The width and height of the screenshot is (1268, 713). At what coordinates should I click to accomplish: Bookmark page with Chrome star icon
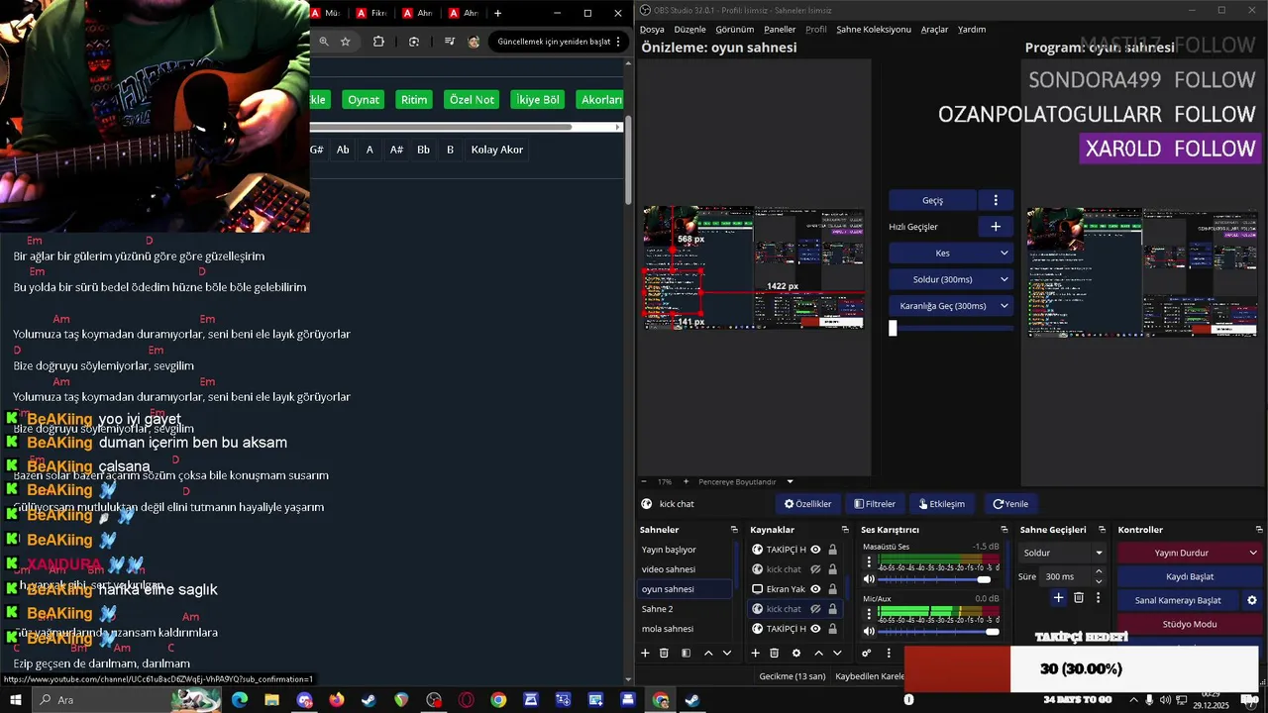tap(345, 42)
